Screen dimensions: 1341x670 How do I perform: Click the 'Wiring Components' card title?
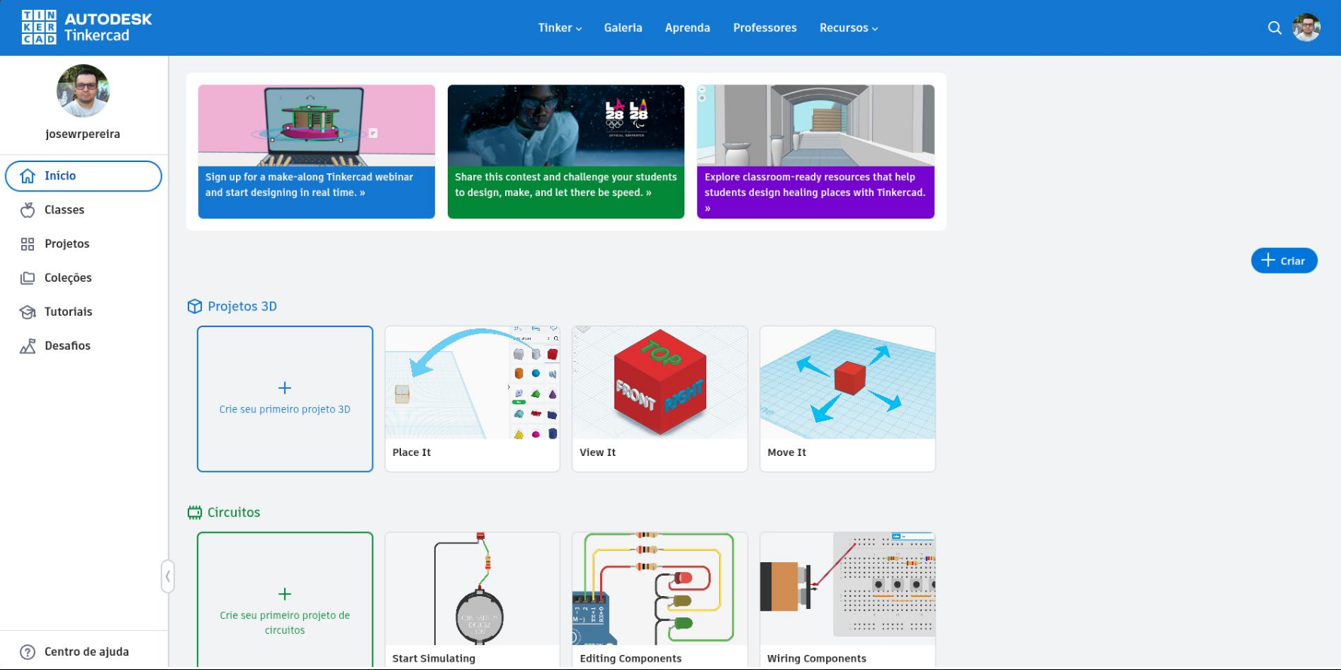pos(816,659)
